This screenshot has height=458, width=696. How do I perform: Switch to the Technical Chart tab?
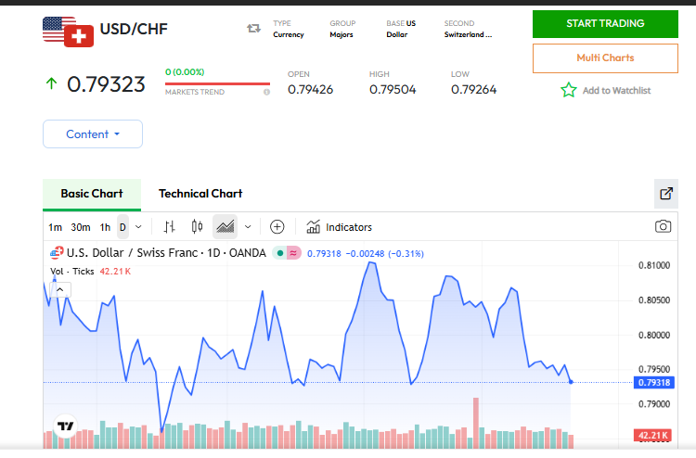[x=200, y=194]
